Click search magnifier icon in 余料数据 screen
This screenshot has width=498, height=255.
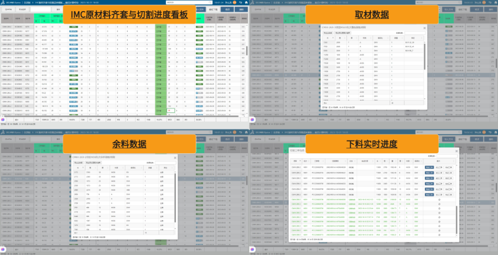(x=210, y=132)
